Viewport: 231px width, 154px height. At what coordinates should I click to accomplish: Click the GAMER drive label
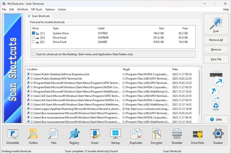[x=103, y=42]
